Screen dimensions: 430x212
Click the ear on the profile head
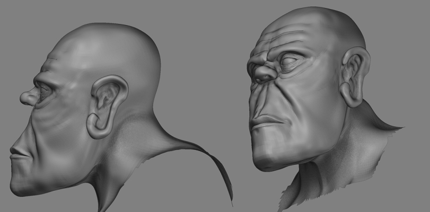[x=107, y=107]
